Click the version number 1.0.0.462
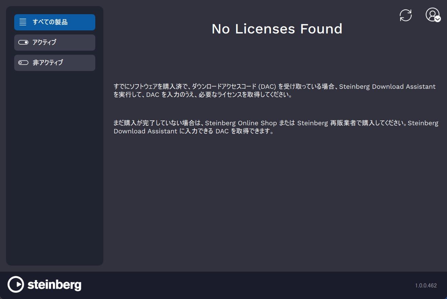The image size is (447, 299). [426, 285]
